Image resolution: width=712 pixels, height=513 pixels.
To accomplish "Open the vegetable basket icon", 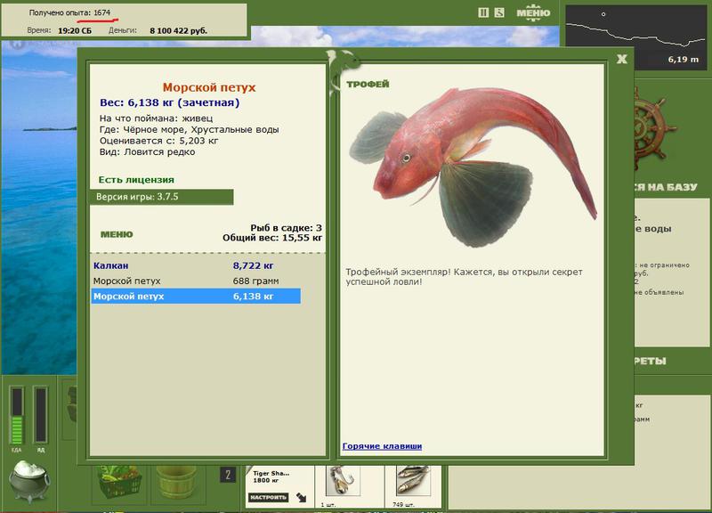I will point(118,484).
